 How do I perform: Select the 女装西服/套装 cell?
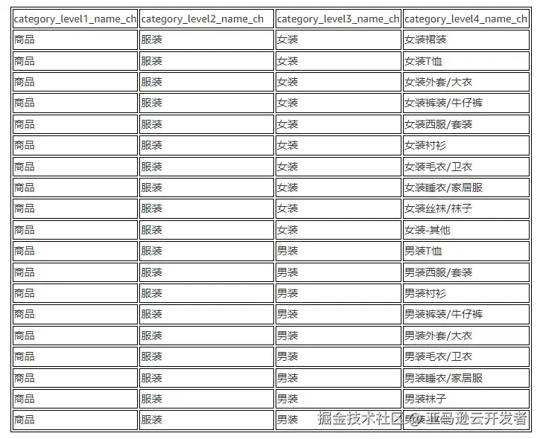tap(466, 124)
